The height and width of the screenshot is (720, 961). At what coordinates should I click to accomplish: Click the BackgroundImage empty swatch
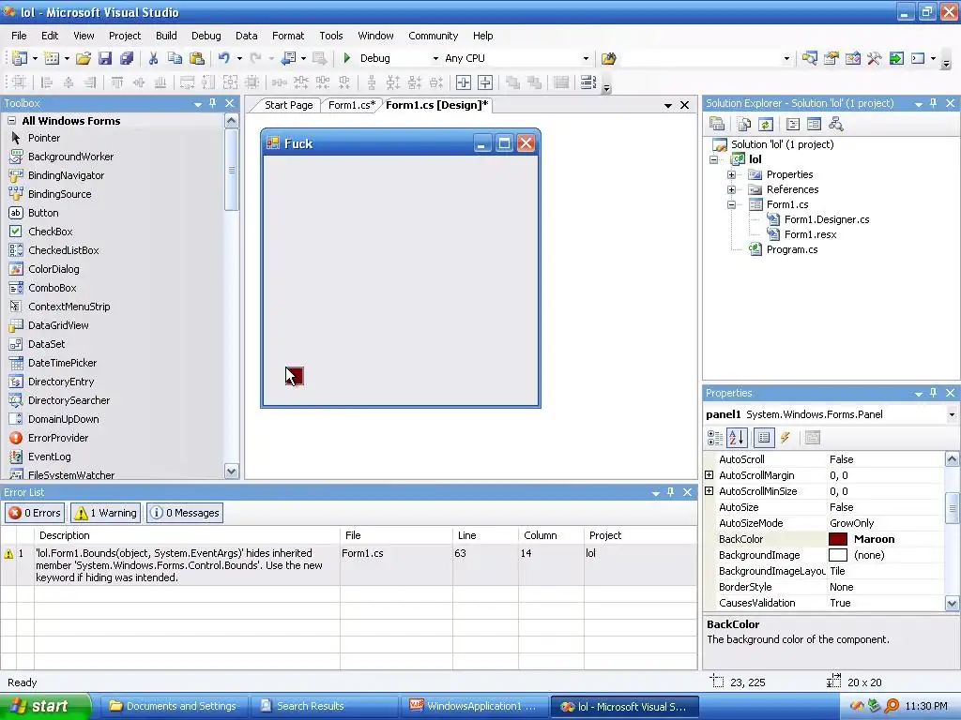coord(838,555)
